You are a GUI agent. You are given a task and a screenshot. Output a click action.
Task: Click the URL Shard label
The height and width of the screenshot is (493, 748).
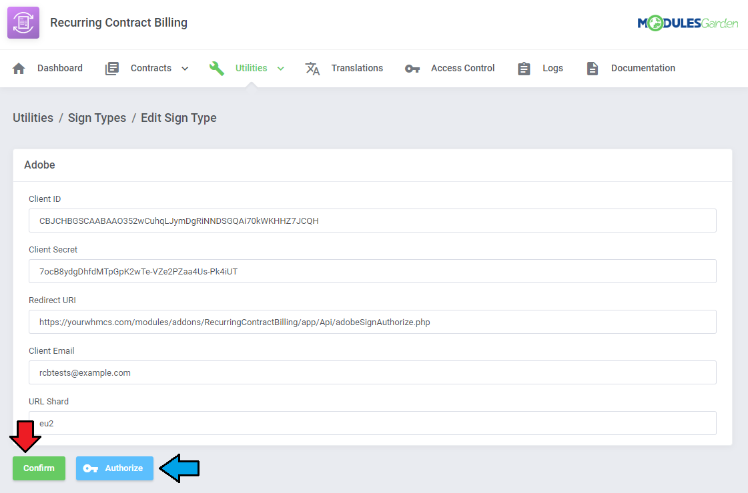tap(49, 401)
